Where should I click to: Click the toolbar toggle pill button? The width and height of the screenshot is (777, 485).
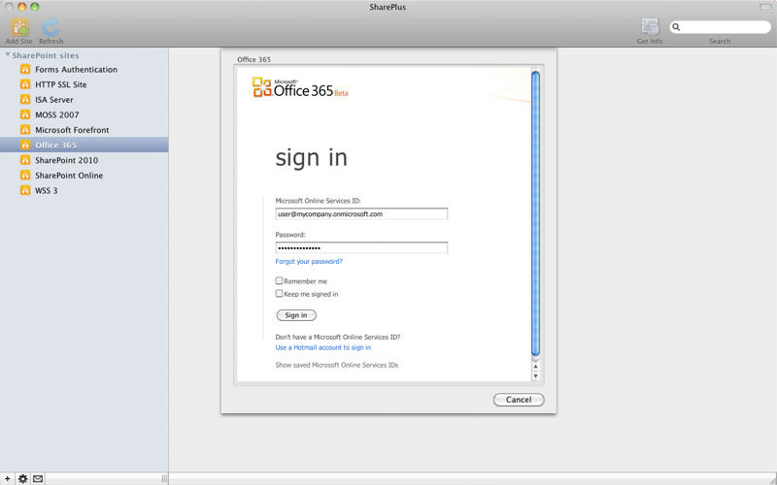pos(765,7)
